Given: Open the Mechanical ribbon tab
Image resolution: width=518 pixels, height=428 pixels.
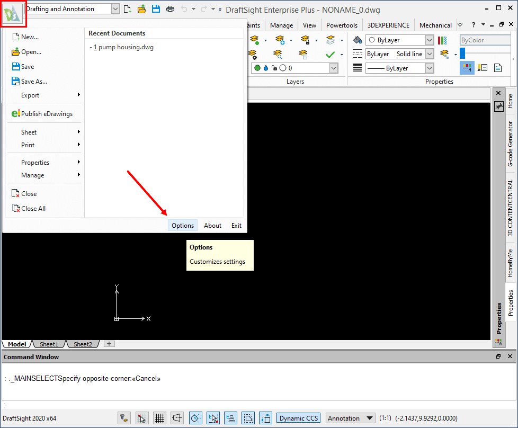Looking at the screenshot, I should pos(435,25).
